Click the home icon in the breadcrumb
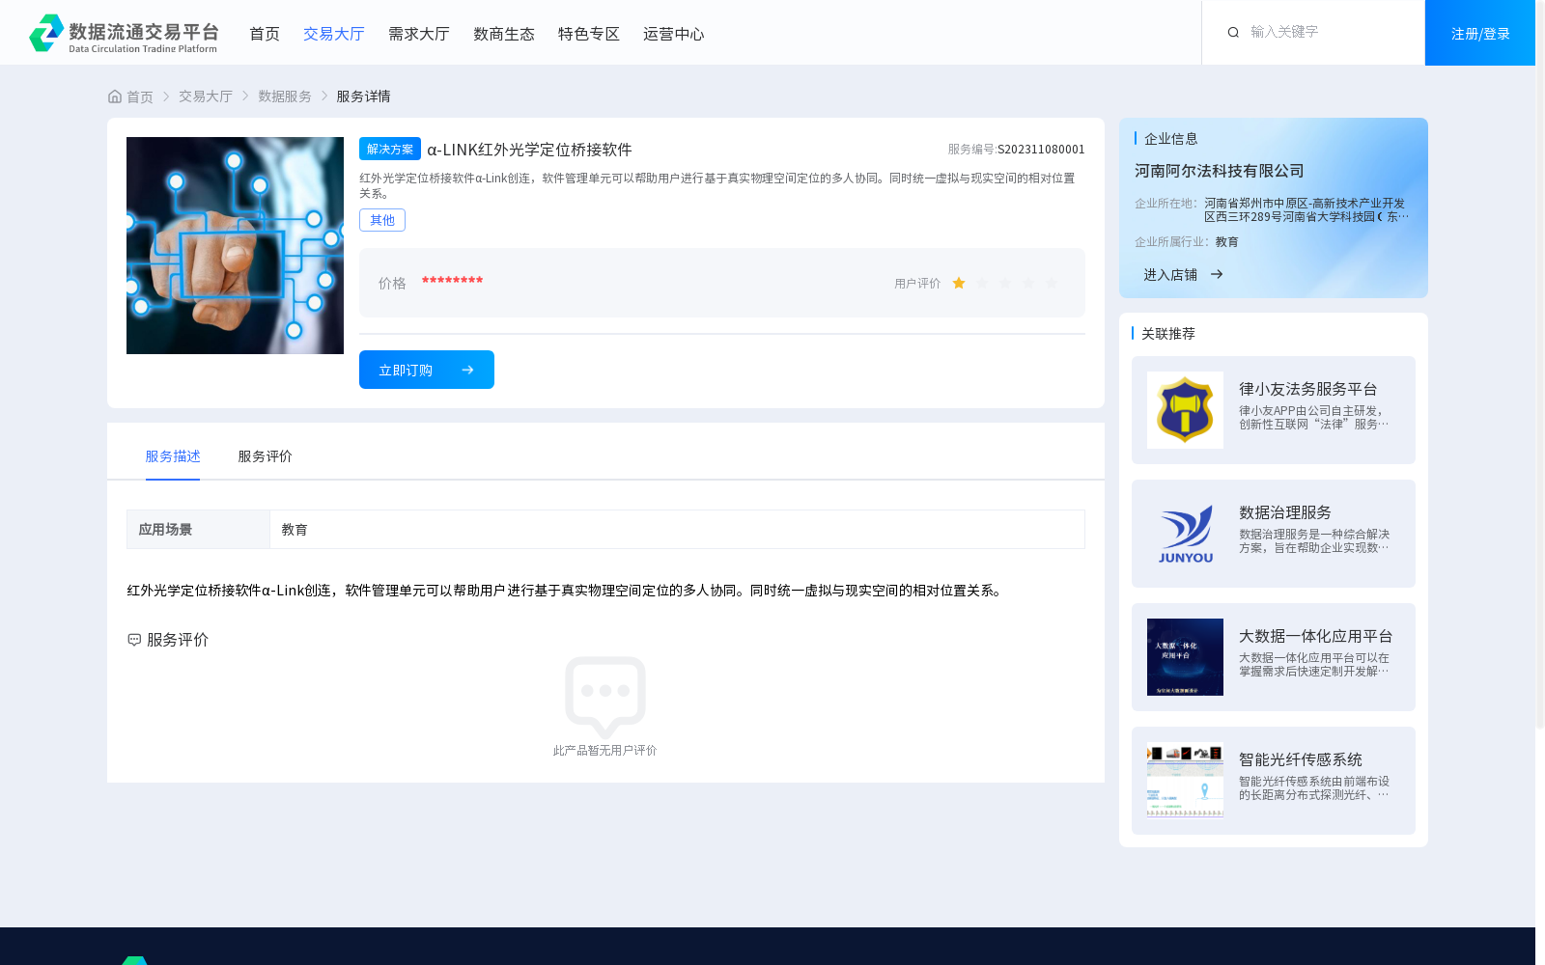The width and height of the screenshot is (1545, 965). 115,96
